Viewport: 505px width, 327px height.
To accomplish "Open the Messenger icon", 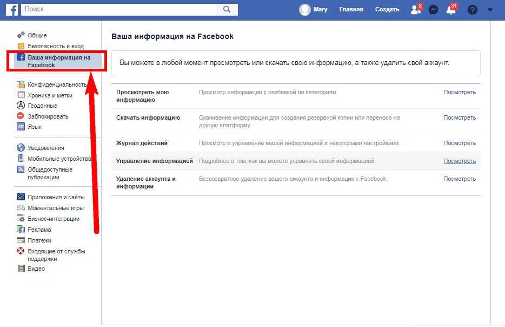I will pyautogui.click(x=434, y=10).
